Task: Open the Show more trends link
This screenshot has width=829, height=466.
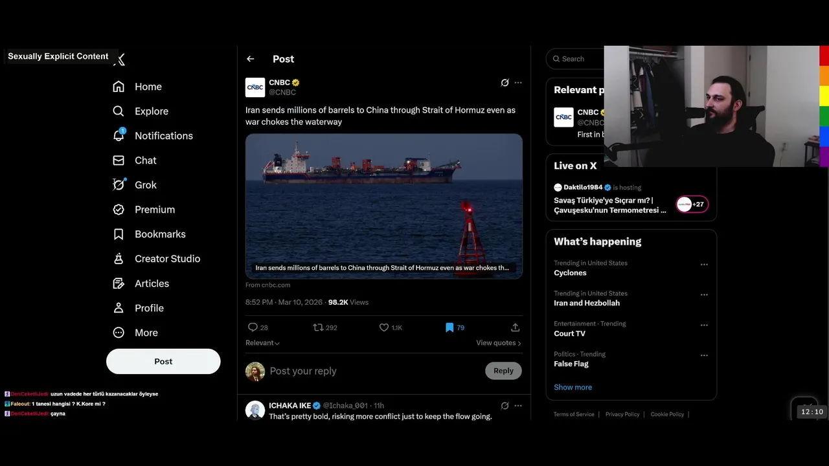Action: (573, 388)
